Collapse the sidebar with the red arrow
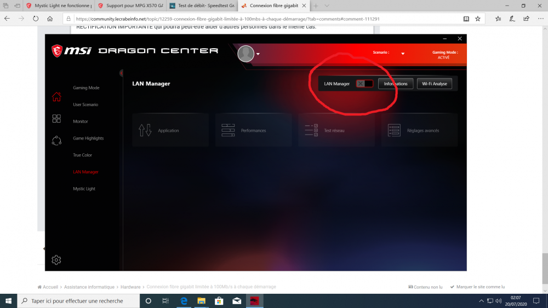The image size is (548, 308). (x=121, y=73)
